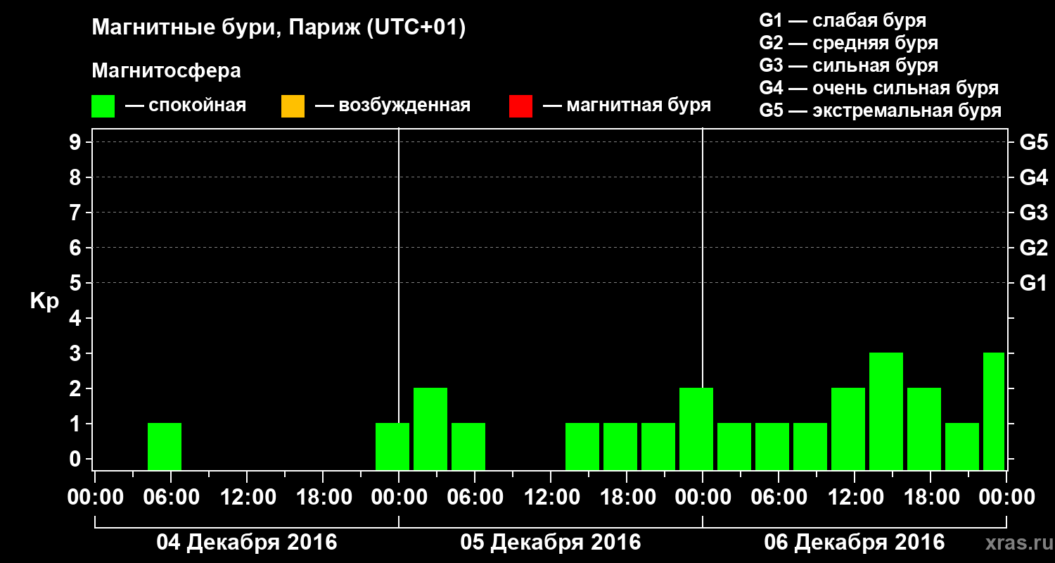Click the 'Магнитосфера' legend heading
1055x563 pixels.
coord(166,71)
